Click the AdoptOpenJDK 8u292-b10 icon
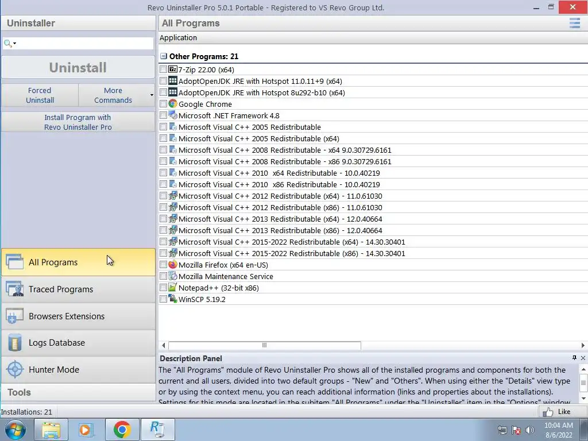Screen dimensions: 588x441 (x=172, y=92)
